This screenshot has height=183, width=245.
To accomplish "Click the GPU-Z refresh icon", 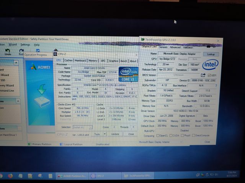I will tap(214, 47).
